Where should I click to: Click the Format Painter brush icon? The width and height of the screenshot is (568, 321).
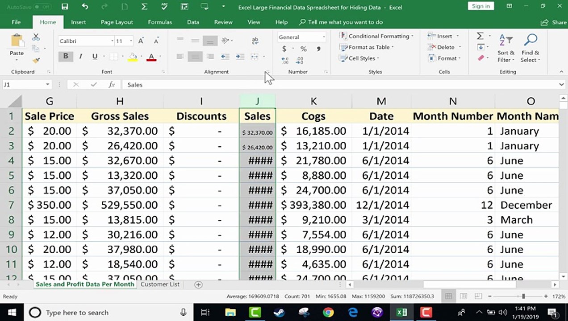pyautogui.click(x=36, y=60)
